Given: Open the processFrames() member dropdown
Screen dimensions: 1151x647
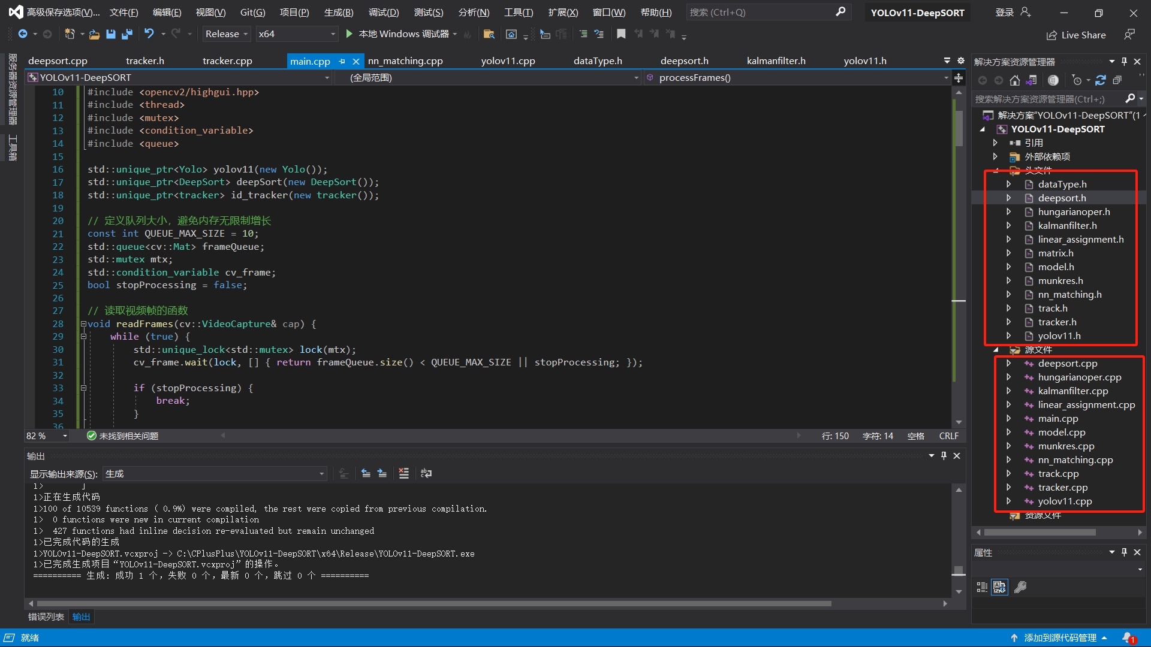Looking at the screenshot, I should click(797, 78).
